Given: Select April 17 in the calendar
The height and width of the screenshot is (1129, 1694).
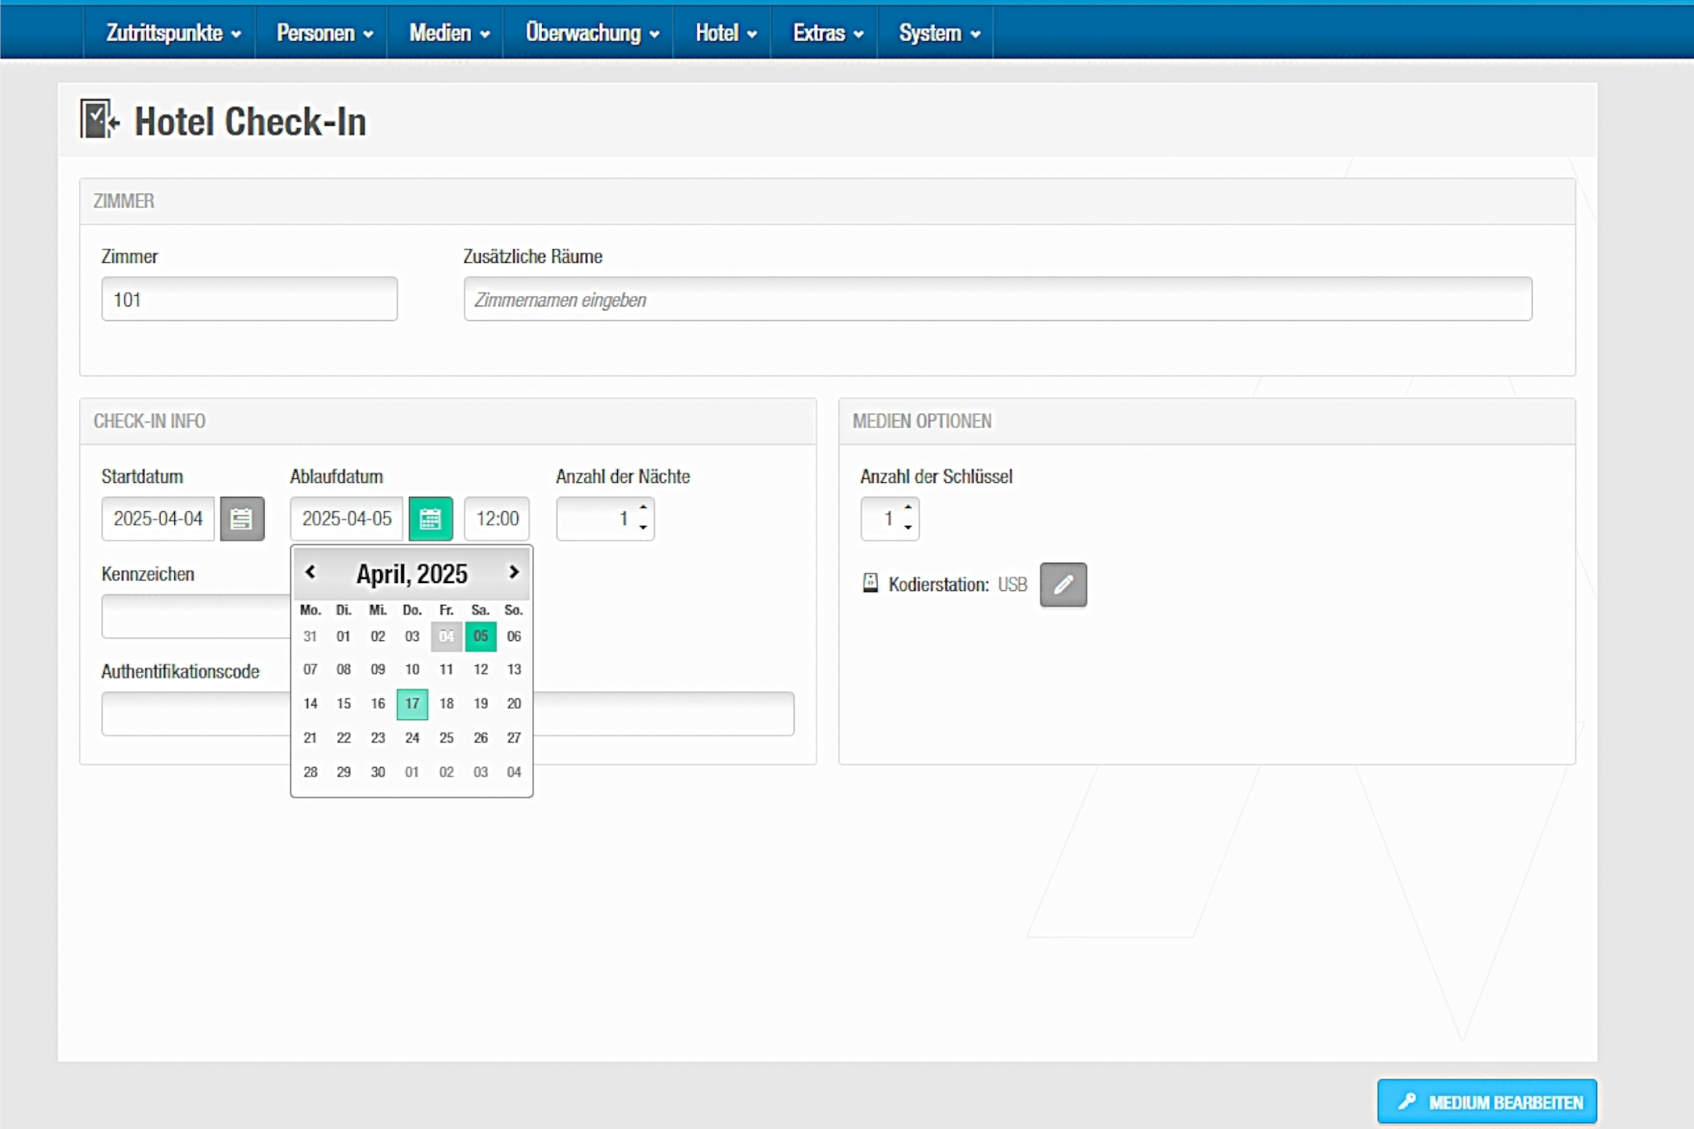Looking at the screenshot, I should click(412, 703).
